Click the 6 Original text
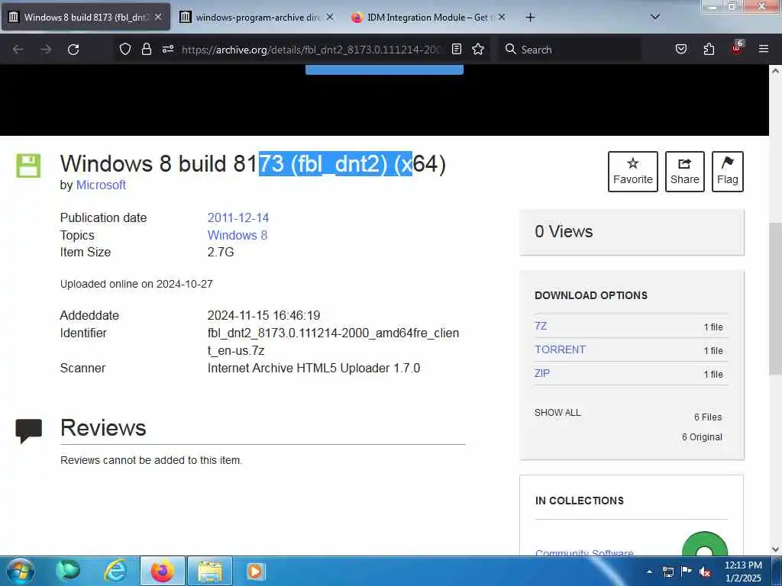The image size is (782, 586). pyautogui.click(x=702, y=437)
